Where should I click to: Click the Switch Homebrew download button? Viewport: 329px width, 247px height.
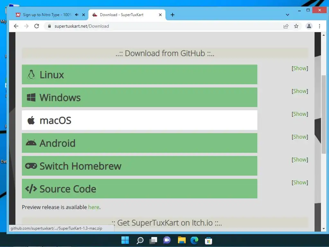pos(139,166)
